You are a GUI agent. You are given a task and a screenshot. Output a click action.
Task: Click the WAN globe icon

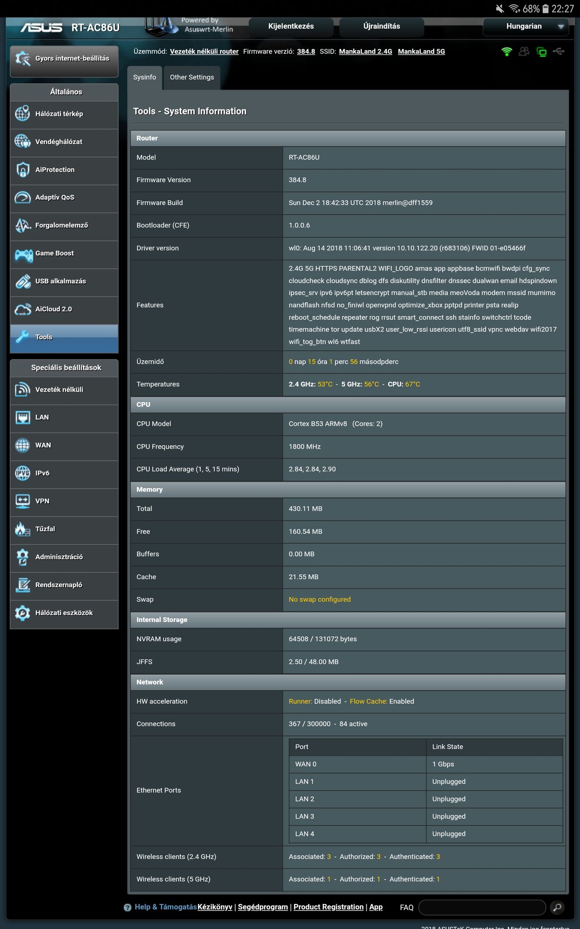23,446
